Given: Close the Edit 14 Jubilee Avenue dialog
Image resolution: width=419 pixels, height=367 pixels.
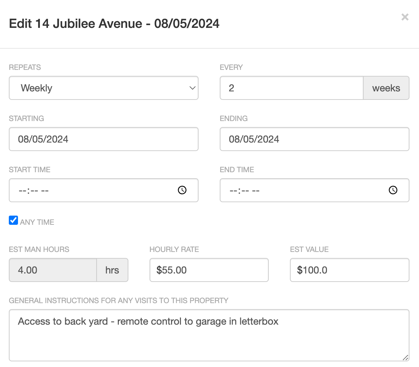Looking at the screenshot, I should click(x=405, y=17).
